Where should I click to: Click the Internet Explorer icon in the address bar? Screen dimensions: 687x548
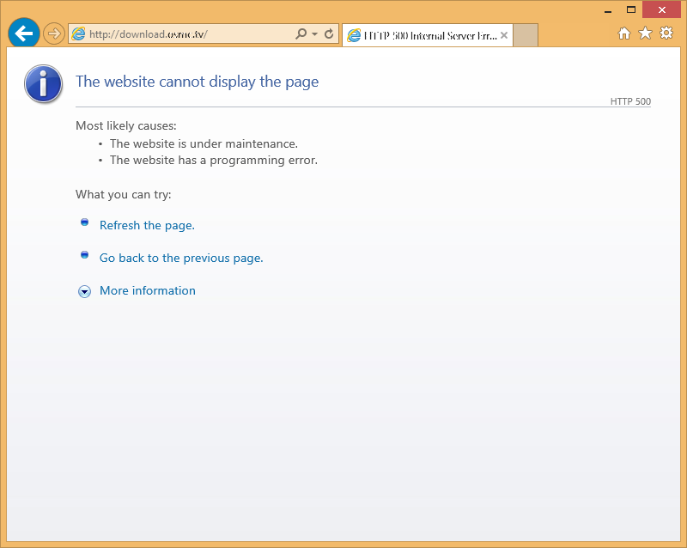(x=79, y=34)
